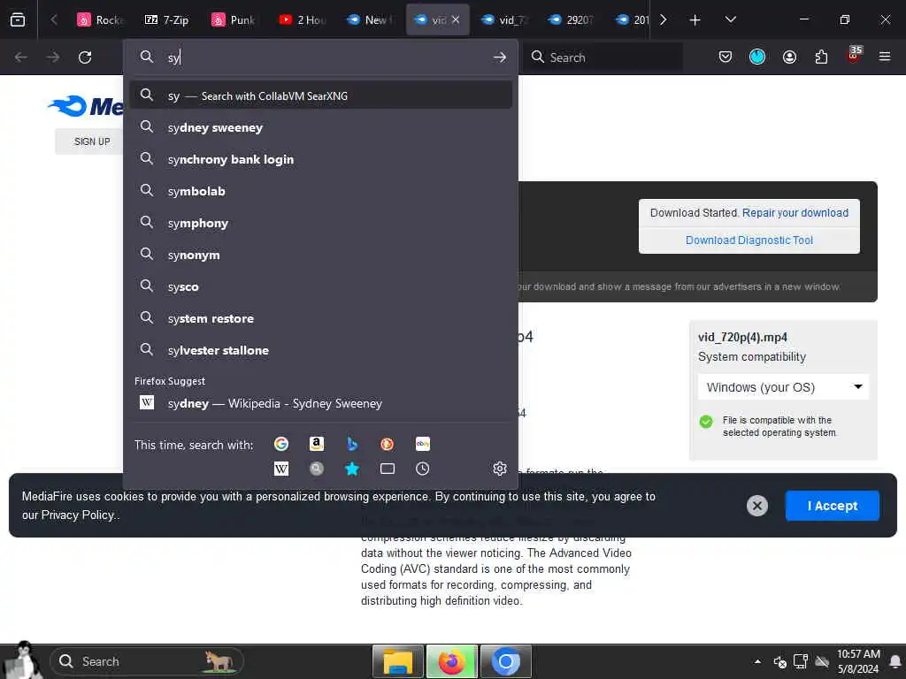Image resolution: width=906 pixels, height=679 pixels.
Task: Open the Windows (your OS) dropdown
Action: pos(784,387)
